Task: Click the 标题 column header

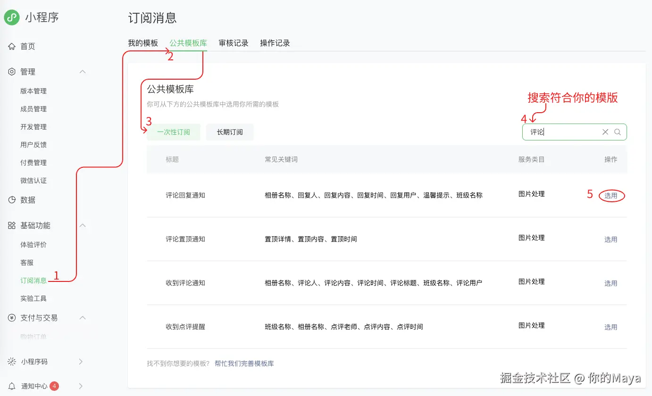Action: pos(172,159)
